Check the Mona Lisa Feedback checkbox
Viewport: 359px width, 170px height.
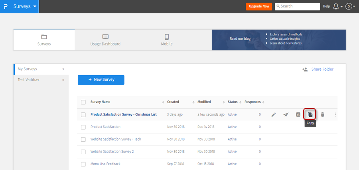(83, 164)
